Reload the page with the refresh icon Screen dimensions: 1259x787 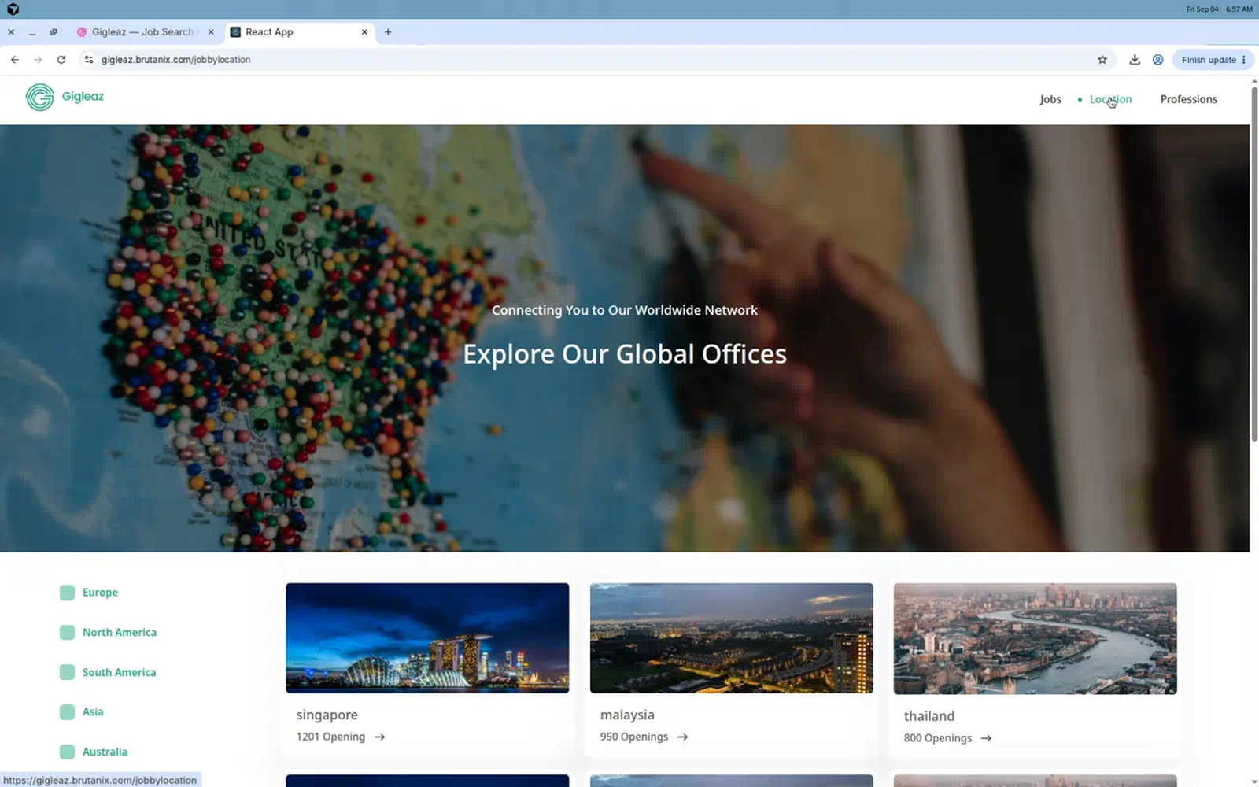(61, 60)
